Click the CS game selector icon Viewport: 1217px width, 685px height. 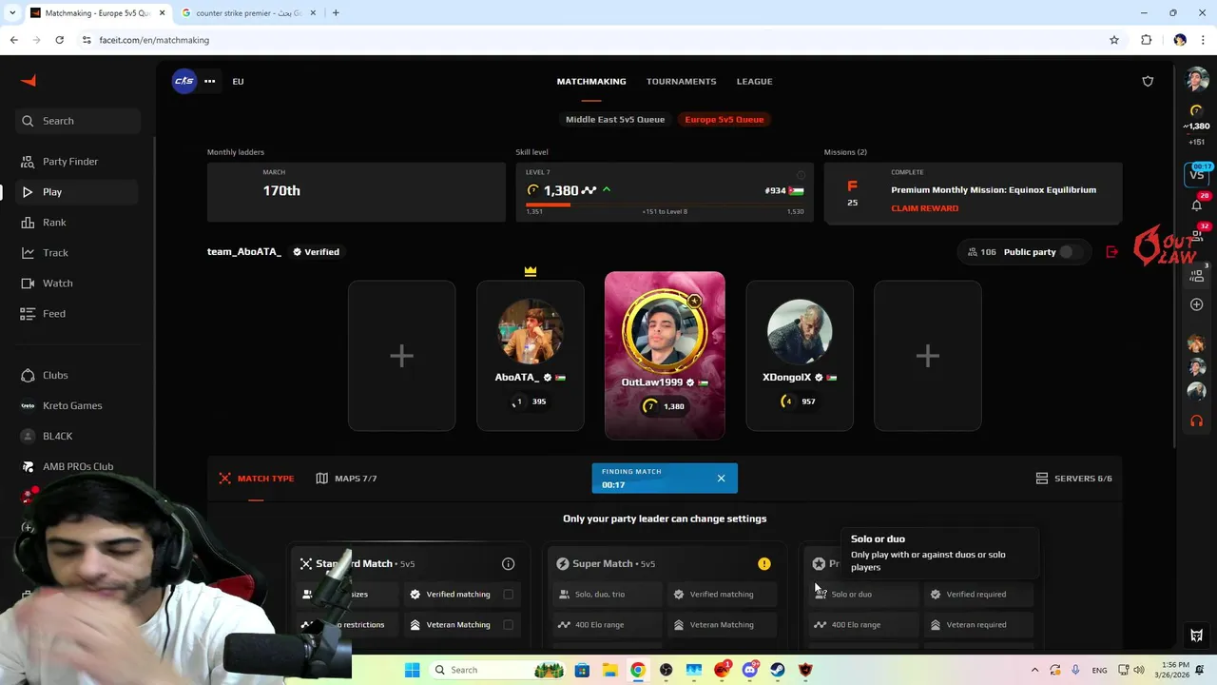tap(184, 81)
